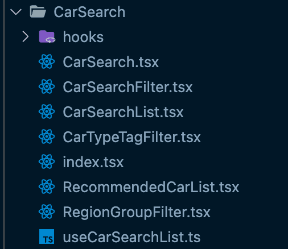
Task: Click the CarSearch open folder icon
Action: 38,11
